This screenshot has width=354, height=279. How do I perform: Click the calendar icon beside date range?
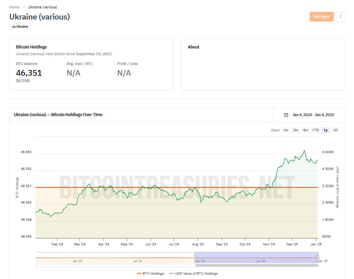click(x=286, y=115)
